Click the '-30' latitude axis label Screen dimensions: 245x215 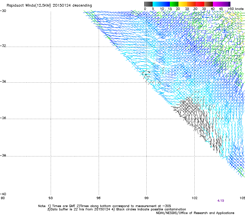pyautogui.click(x=3, y=11)
